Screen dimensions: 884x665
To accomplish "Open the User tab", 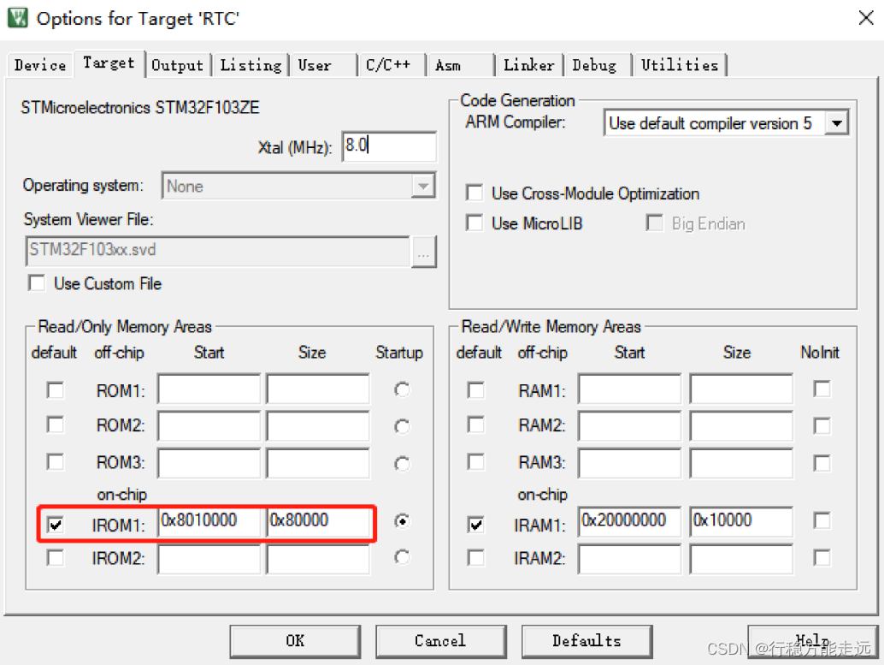I will pos(324,66).
